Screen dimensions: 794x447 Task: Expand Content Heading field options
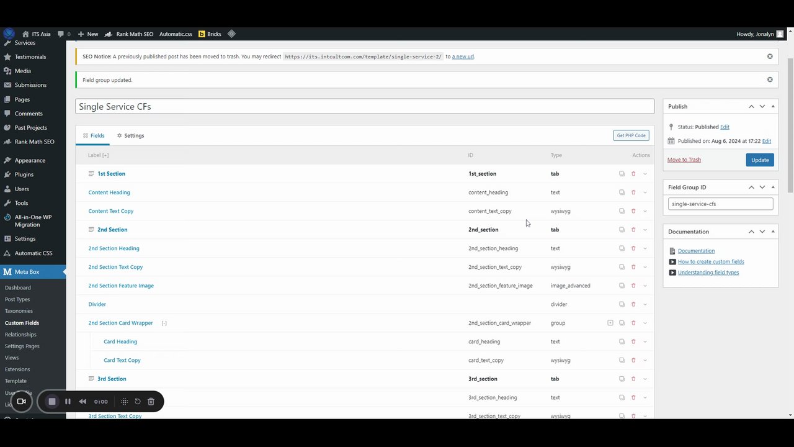[x=645, y=192]
